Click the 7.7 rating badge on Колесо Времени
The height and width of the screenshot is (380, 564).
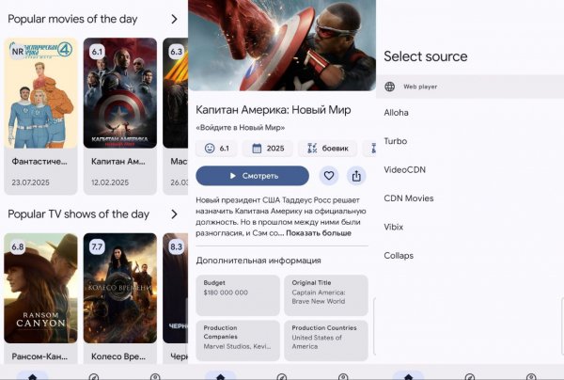[97, 246]
